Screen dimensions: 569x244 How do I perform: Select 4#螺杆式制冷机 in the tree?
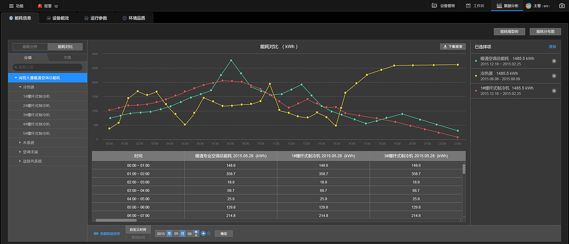(48, 124)
